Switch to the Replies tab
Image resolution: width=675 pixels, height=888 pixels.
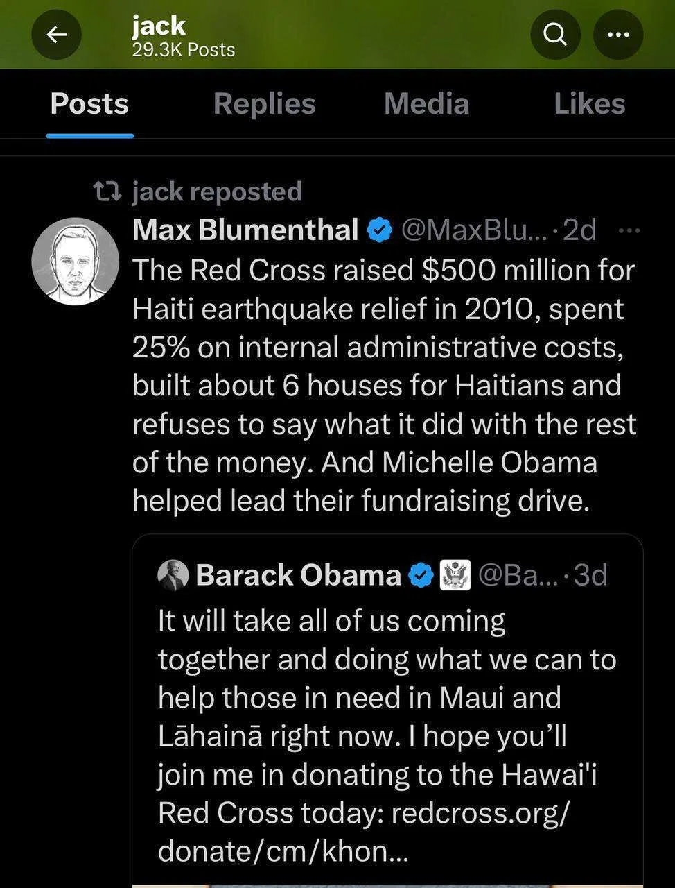[x=264, y=104]
